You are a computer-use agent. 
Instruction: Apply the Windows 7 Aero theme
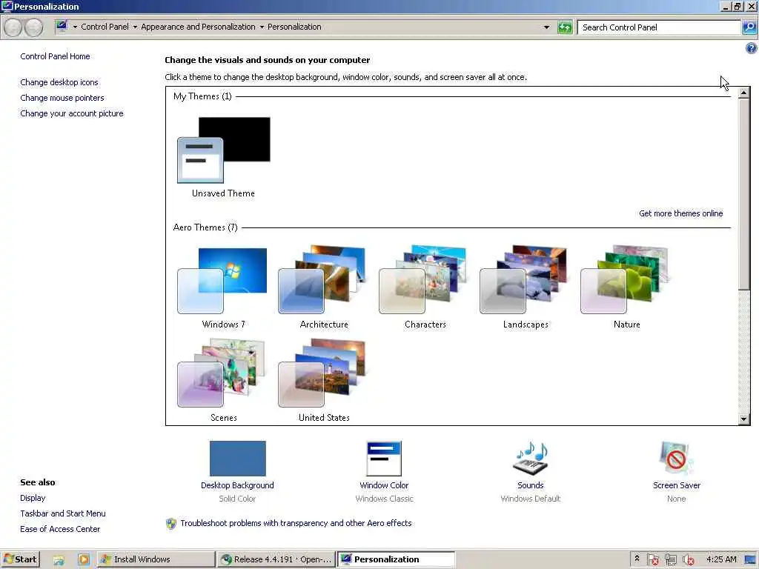click(x=222, y=281)
